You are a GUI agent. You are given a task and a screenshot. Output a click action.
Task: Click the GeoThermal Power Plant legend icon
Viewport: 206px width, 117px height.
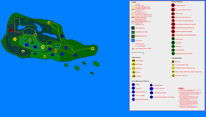click(134, 100)
